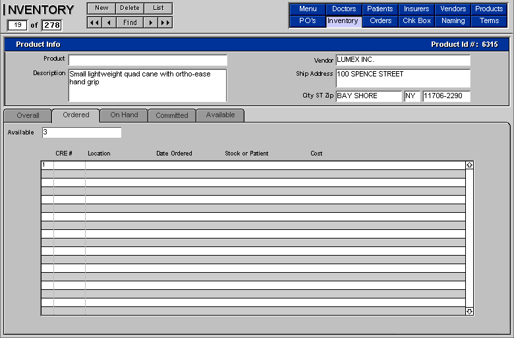Click the empty Product field
The height and width of the screenshot is (338, 514).
[x=148, y=60]
